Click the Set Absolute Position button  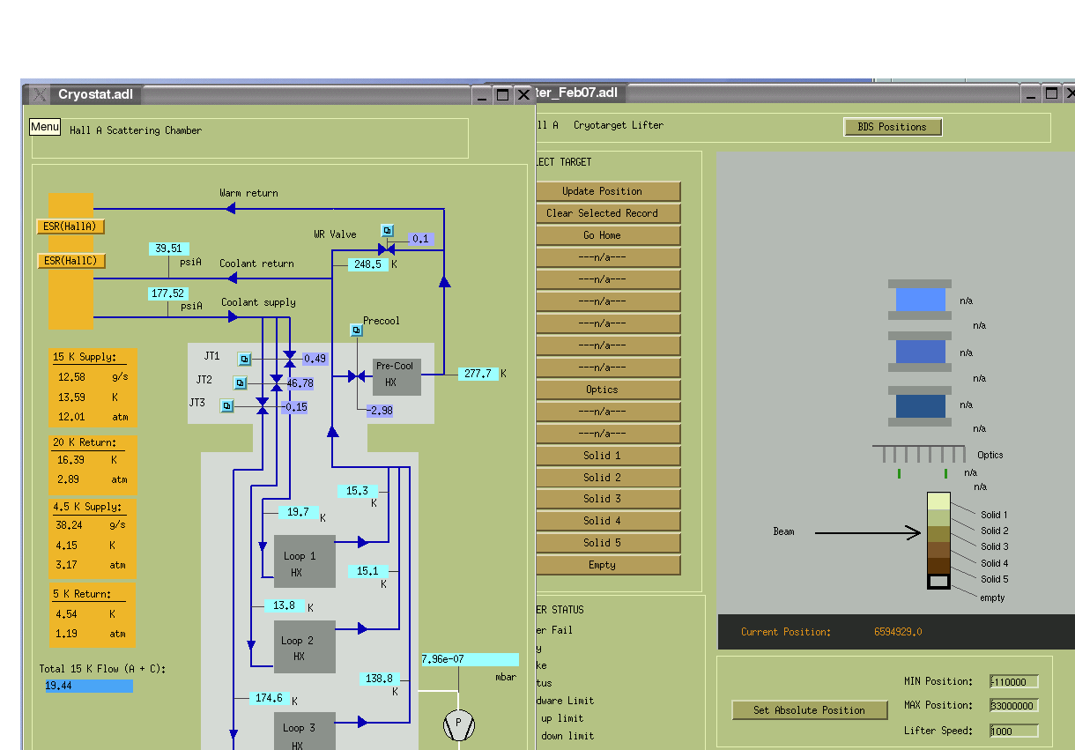tap(810, 710)
